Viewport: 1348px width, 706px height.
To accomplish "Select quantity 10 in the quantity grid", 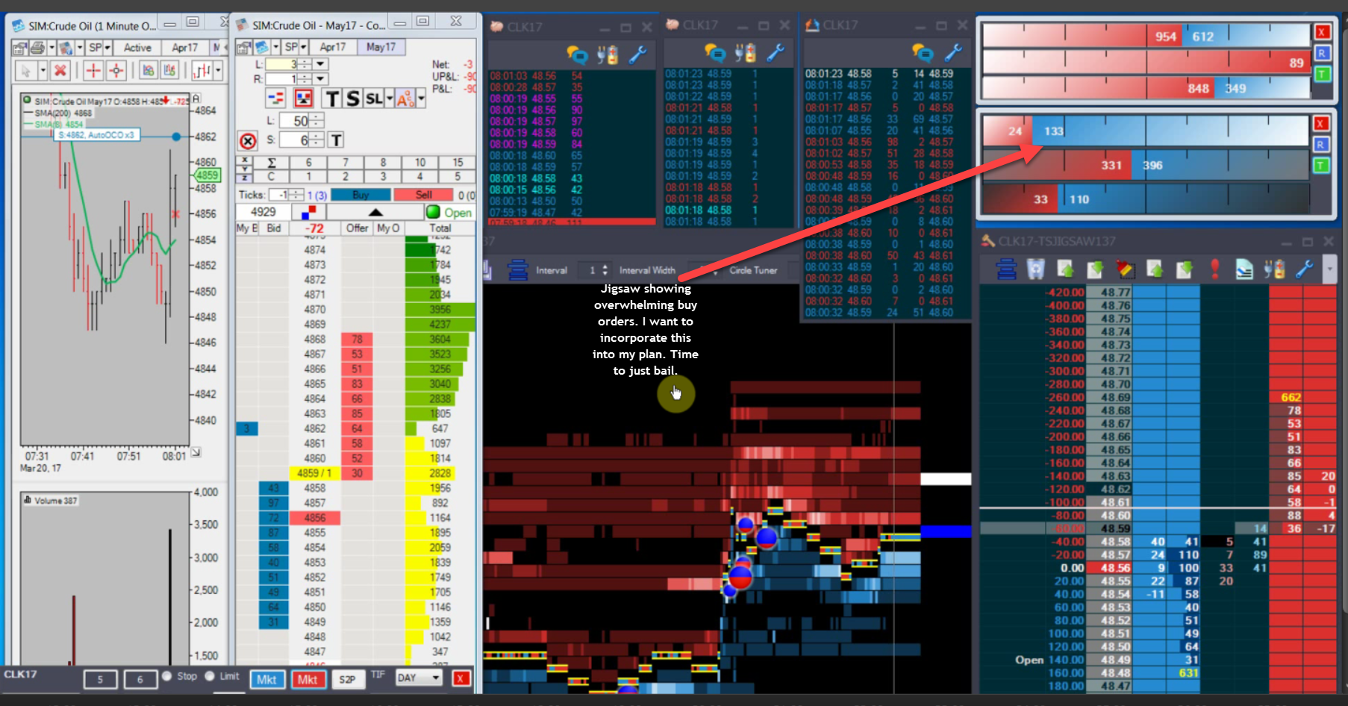I will pos(420,163).
